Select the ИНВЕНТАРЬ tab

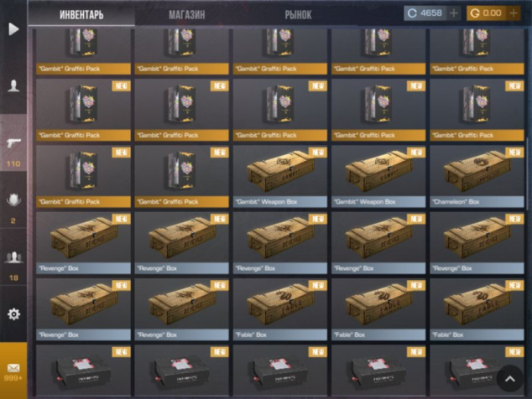coord(81,15)
